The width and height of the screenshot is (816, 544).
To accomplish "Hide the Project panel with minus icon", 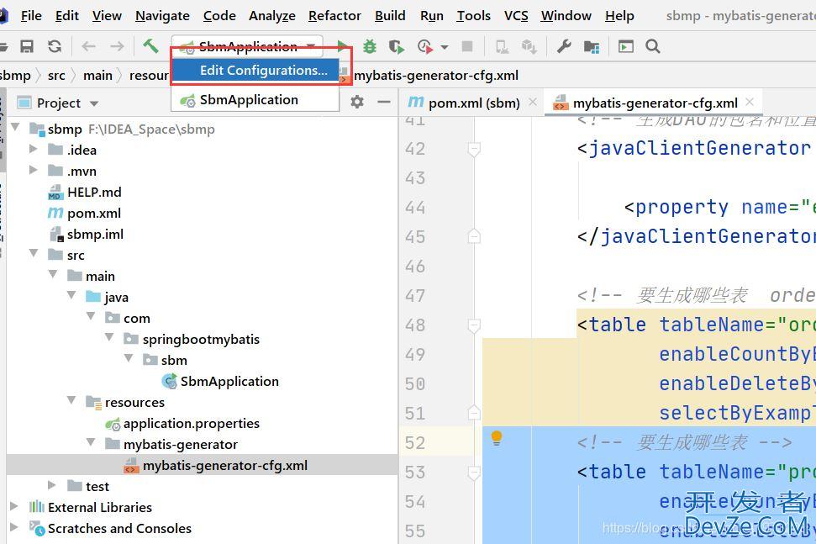I will click(384, 102).
